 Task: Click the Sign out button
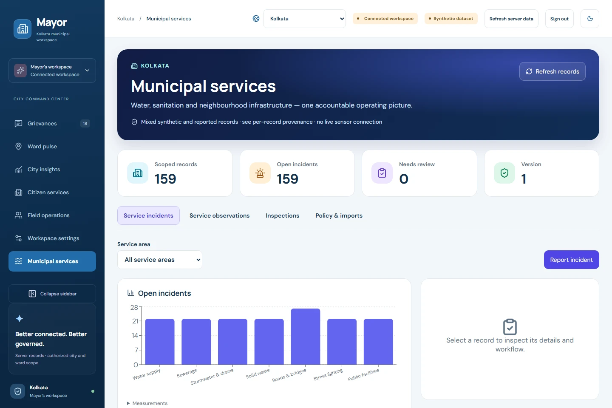[559, 19]
